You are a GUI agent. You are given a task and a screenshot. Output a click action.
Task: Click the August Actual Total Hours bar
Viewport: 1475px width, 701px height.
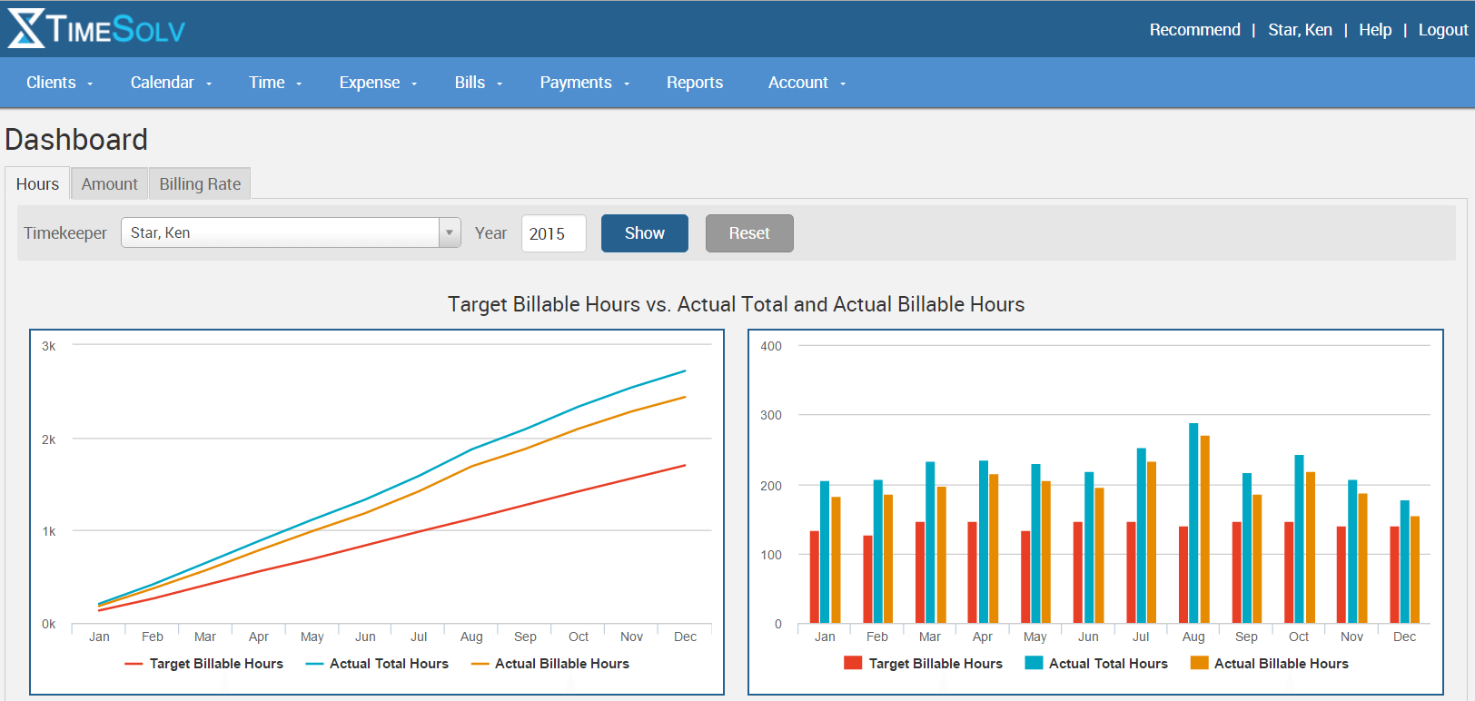(x=1193, y=522)
